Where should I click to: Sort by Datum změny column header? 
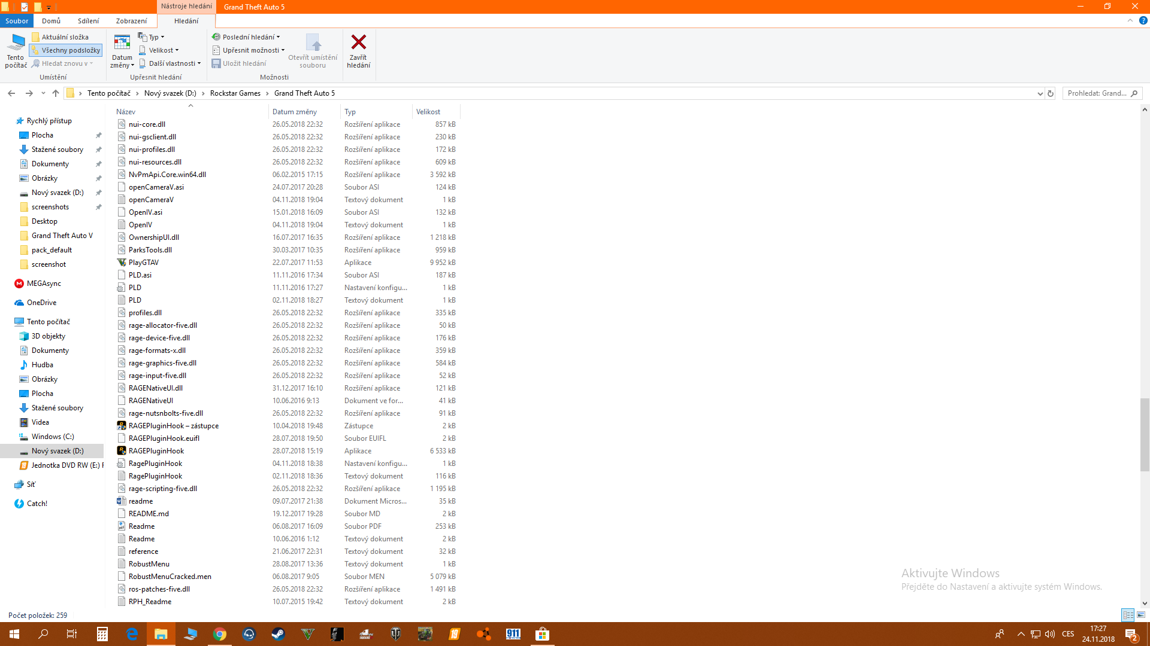(x=294, y=112)
